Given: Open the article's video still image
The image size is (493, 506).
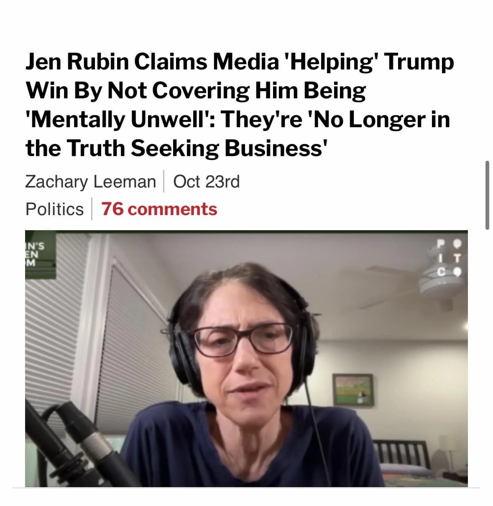Looking at the screenshot, I should tap(246, 358).
